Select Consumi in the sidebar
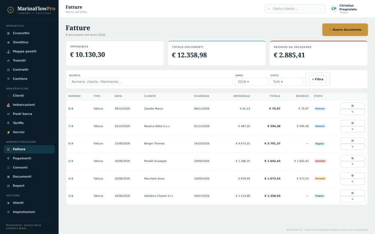 29,167
